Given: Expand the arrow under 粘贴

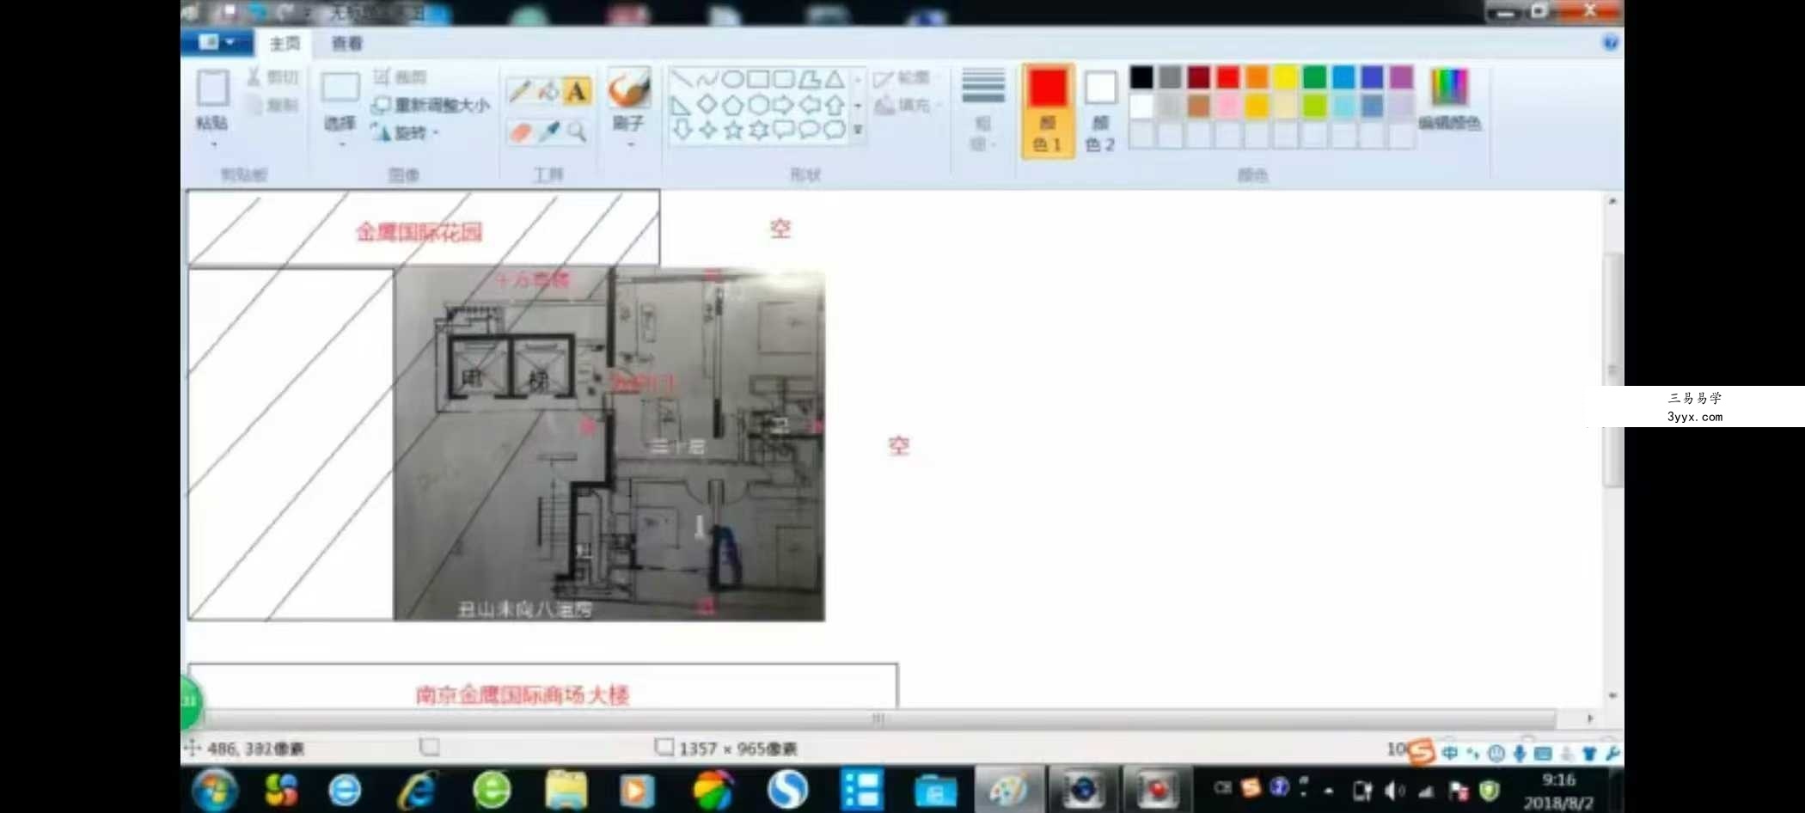Looking at the screenshot, I should pyautogui.click(x=212, y=144).
